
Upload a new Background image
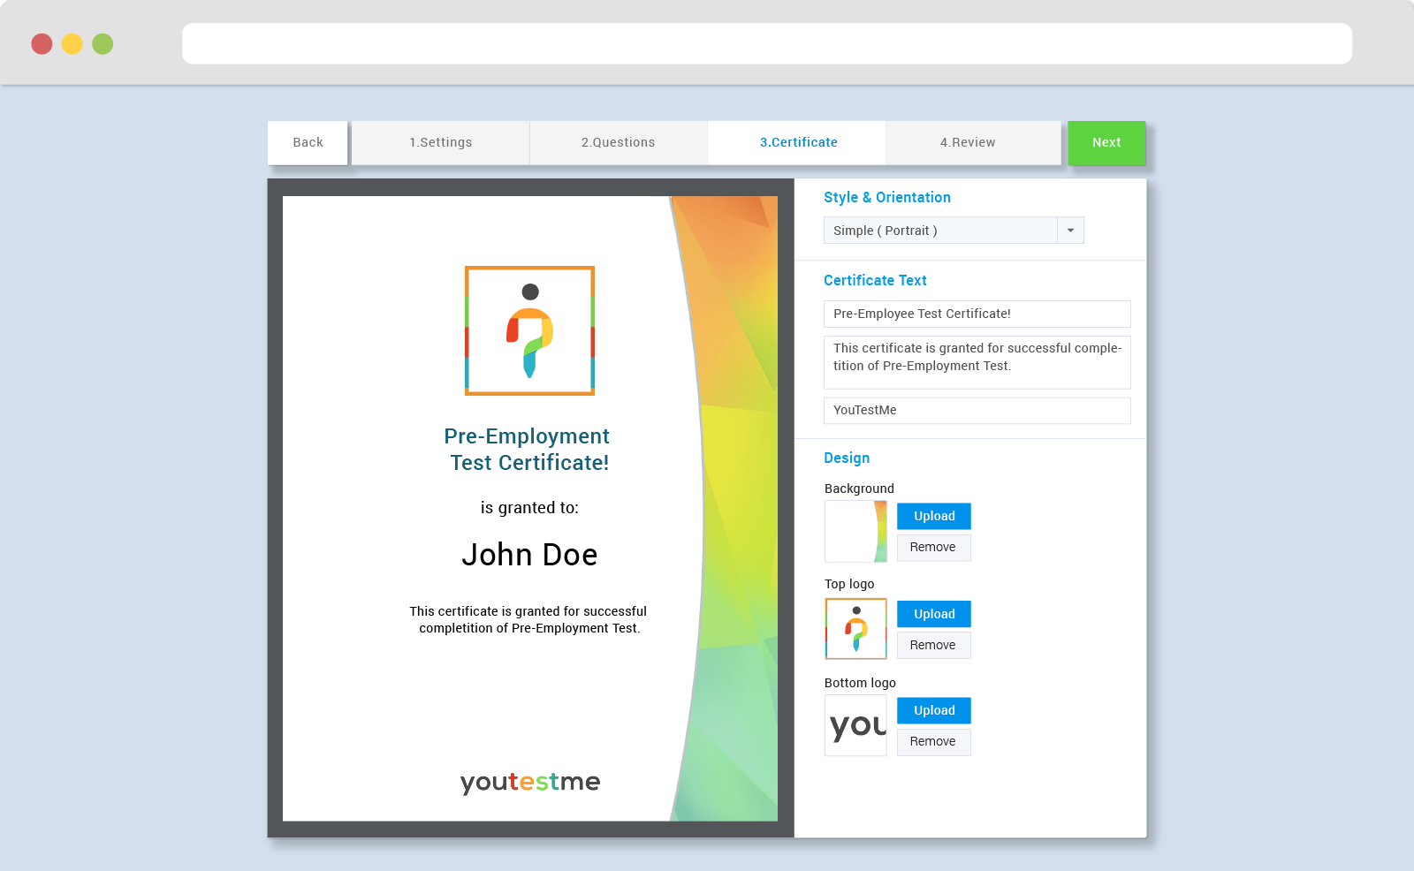click(x=933, y=516)
